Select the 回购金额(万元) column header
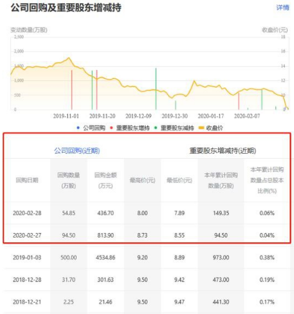Screen dimensions: 294x314 coord(106,181)
